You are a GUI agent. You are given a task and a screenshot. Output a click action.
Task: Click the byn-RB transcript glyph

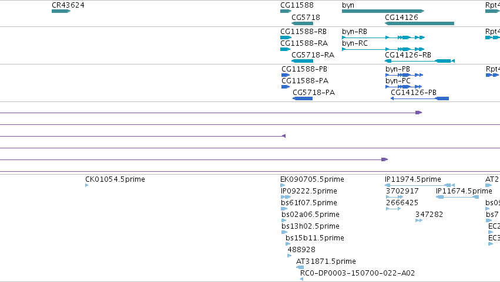click(x=383, y=38)
